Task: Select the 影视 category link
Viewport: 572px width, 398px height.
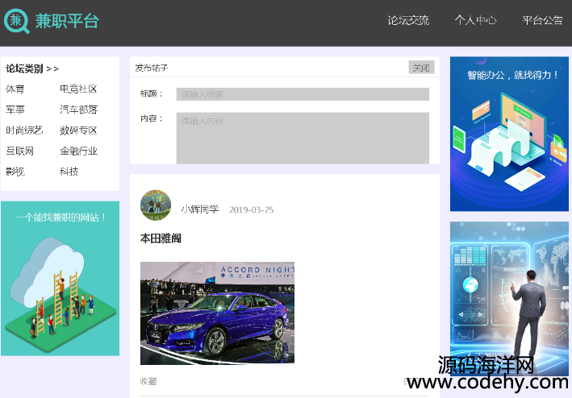Action: (15, 172)
